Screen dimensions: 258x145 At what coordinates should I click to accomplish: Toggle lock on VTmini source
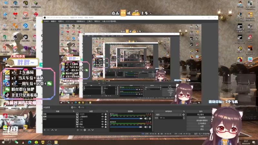tap(106, 127)
